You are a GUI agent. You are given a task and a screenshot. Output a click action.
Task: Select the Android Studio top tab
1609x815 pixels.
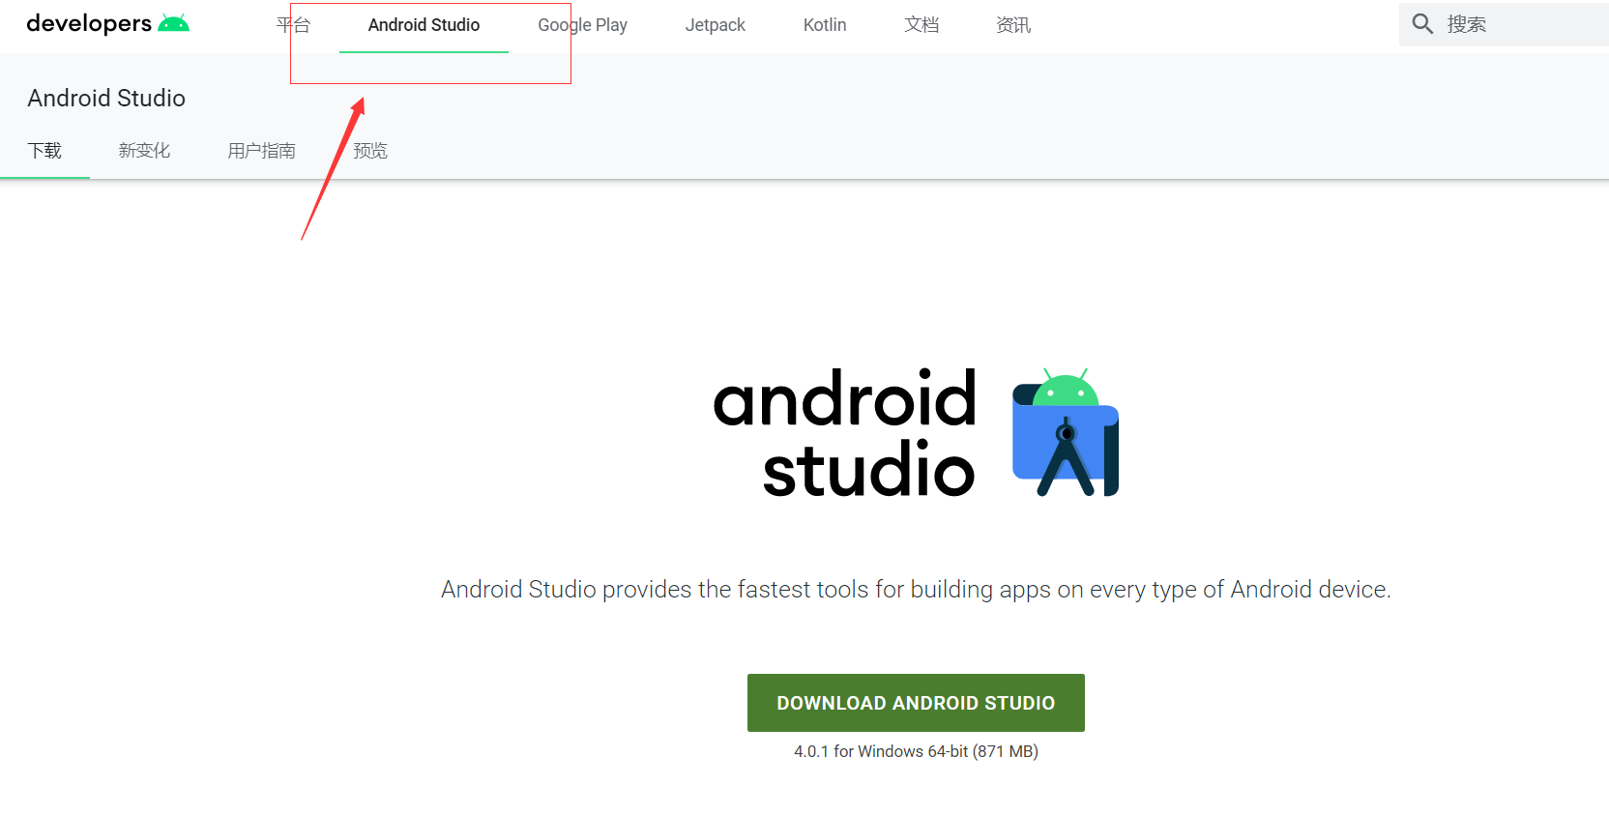click(424, 25)
